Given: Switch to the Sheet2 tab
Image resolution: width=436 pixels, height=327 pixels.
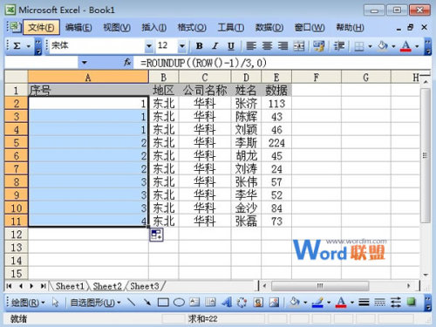Looking at the screenshot, I should (x=107, y=286).
